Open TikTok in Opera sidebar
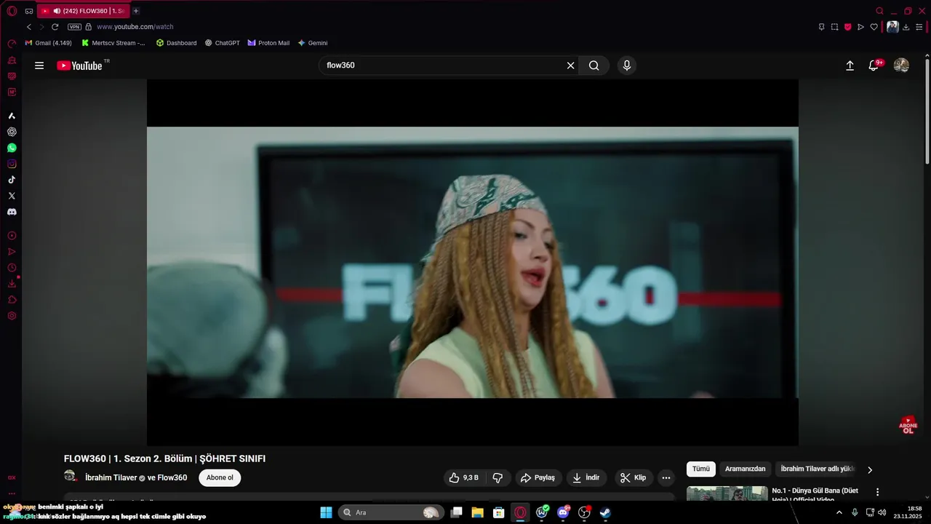Viewport: 931px width, 524px height. (12, 180)
